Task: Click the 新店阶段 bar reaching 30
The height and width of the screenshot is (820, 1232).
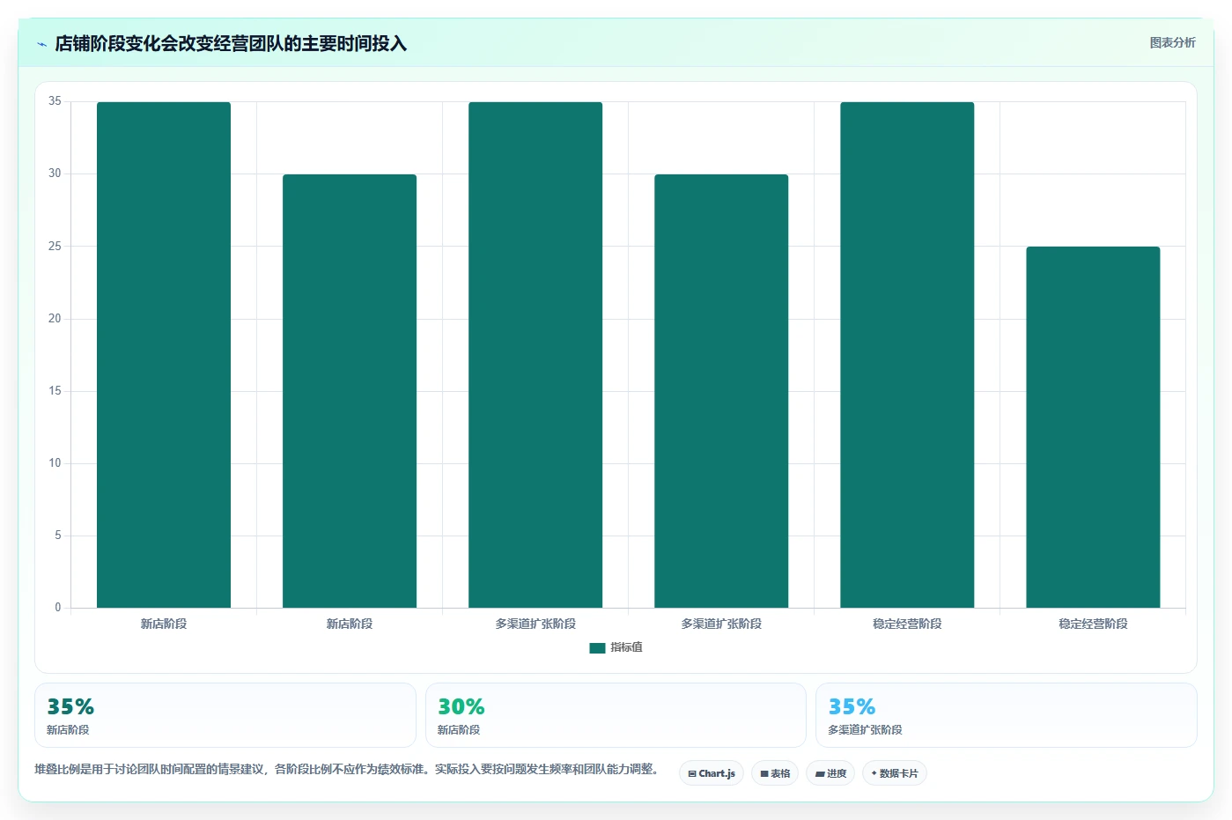Action: [350, 391]
